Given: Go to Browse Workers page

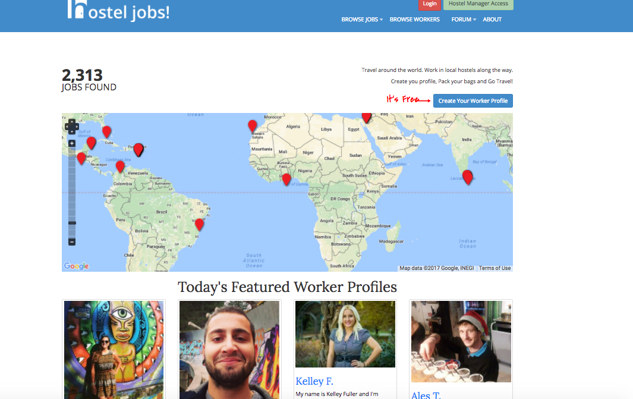Looking at the screenshot, I should pyautogui.click(x=415, y=20).
